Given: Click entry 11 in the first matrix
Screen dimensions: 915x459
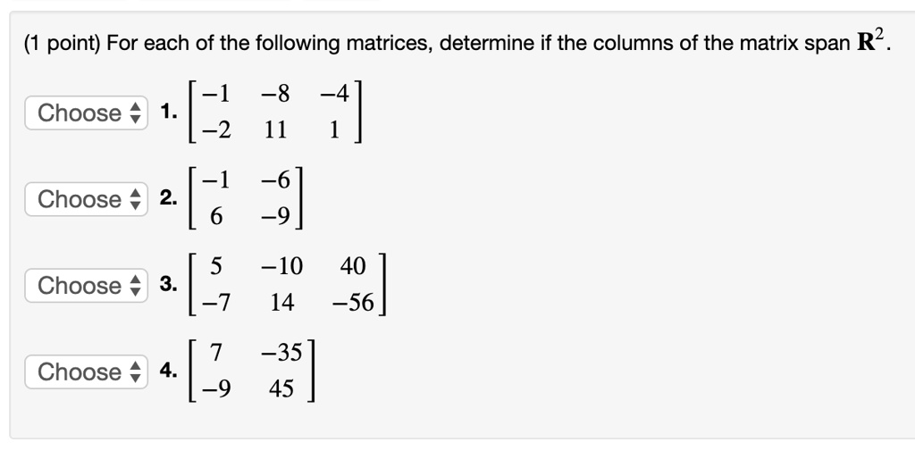Looking at the screenshot, I should pyautogui.click(x=275, y=129).
